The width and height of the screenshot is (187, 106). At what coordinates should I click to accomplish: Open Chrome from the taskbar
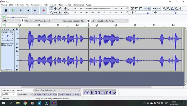25,103
